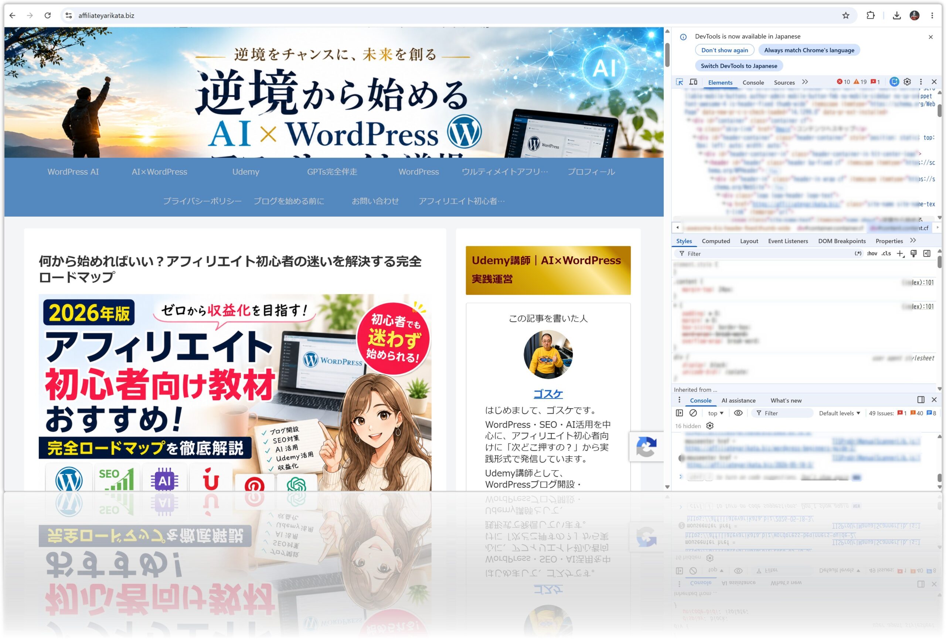946x642 pixels.
Task: Go back with the browser back arrow
Action: [12, 16]
